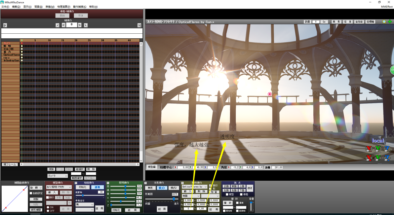Image resolution: width=394 pixels, height=215 pixels.
Task: Step to previous frame with < arrow
Action: click(63, 25)
